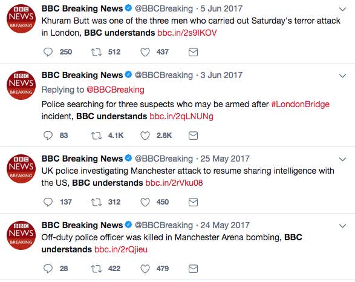Retweet the tweet with 422 retweets

click(x=96, y=269)
